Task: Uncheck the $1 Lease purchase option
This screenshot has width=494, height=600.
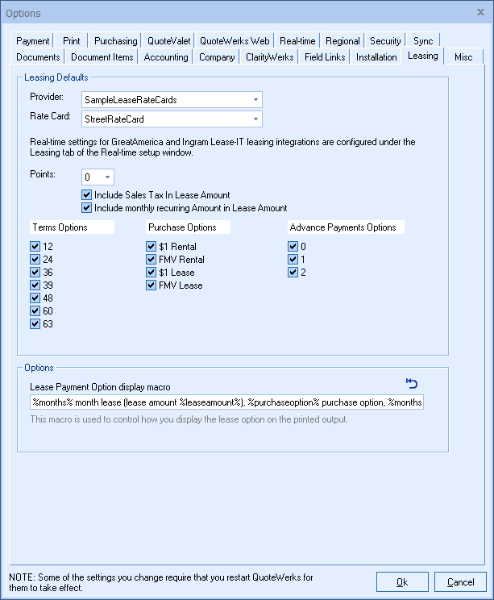Action: 152,273
